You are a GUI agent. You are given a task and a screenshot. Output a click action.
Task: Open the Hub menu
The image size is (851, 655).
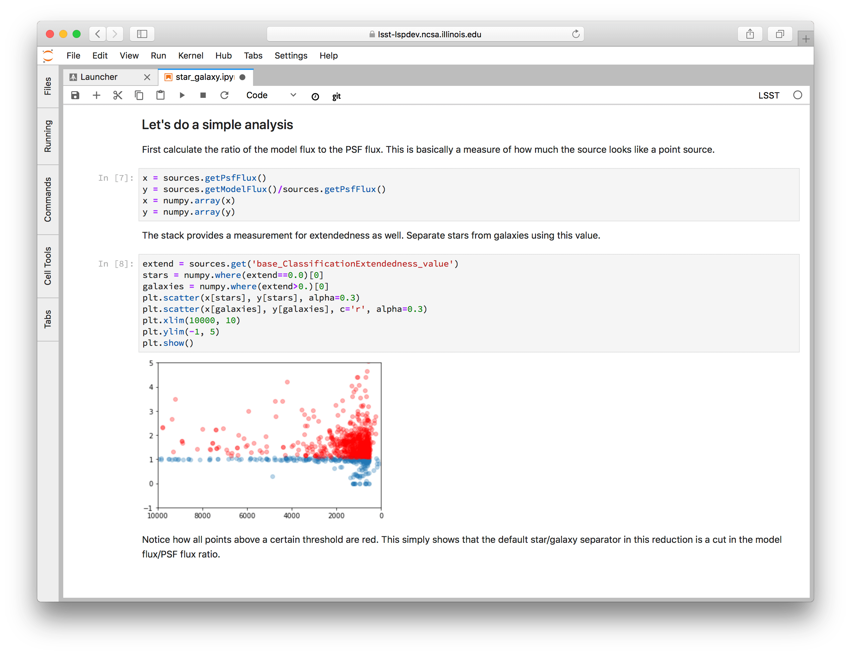(x=223, y=56)
